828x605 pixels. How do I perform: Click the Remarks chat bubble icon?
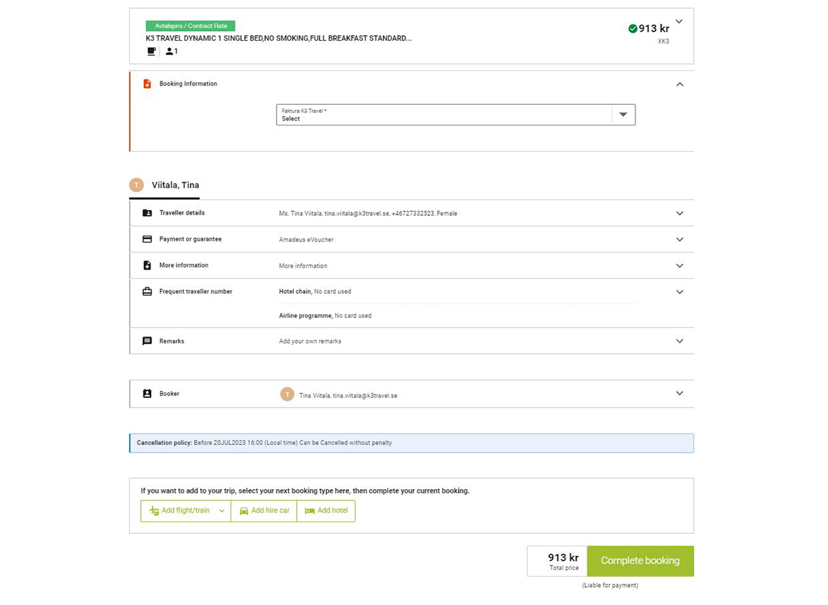click(147, 341)
